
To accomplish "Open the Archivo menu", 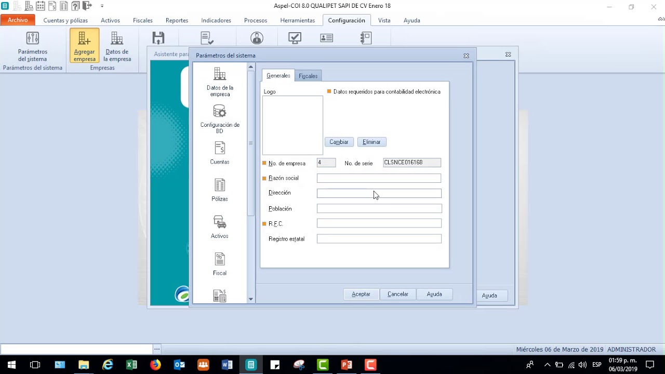I will tap(18, 20).
